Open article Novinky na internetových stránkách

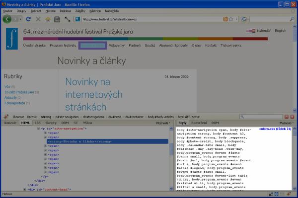tap(94, 94)
